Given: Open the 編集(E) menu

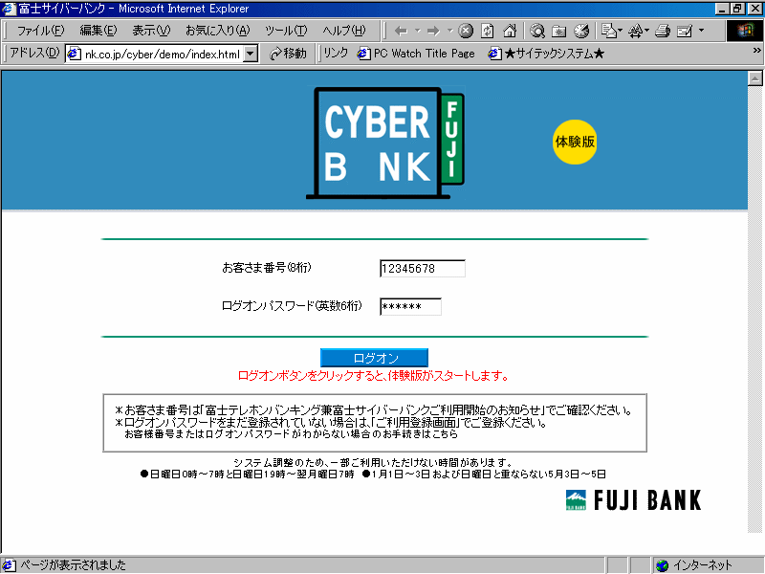Looking at the screenshot, I should pos(98,31).
